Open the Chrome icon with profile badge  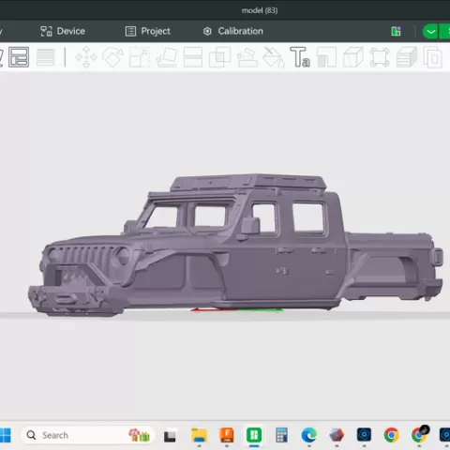(x=419, y=434)
